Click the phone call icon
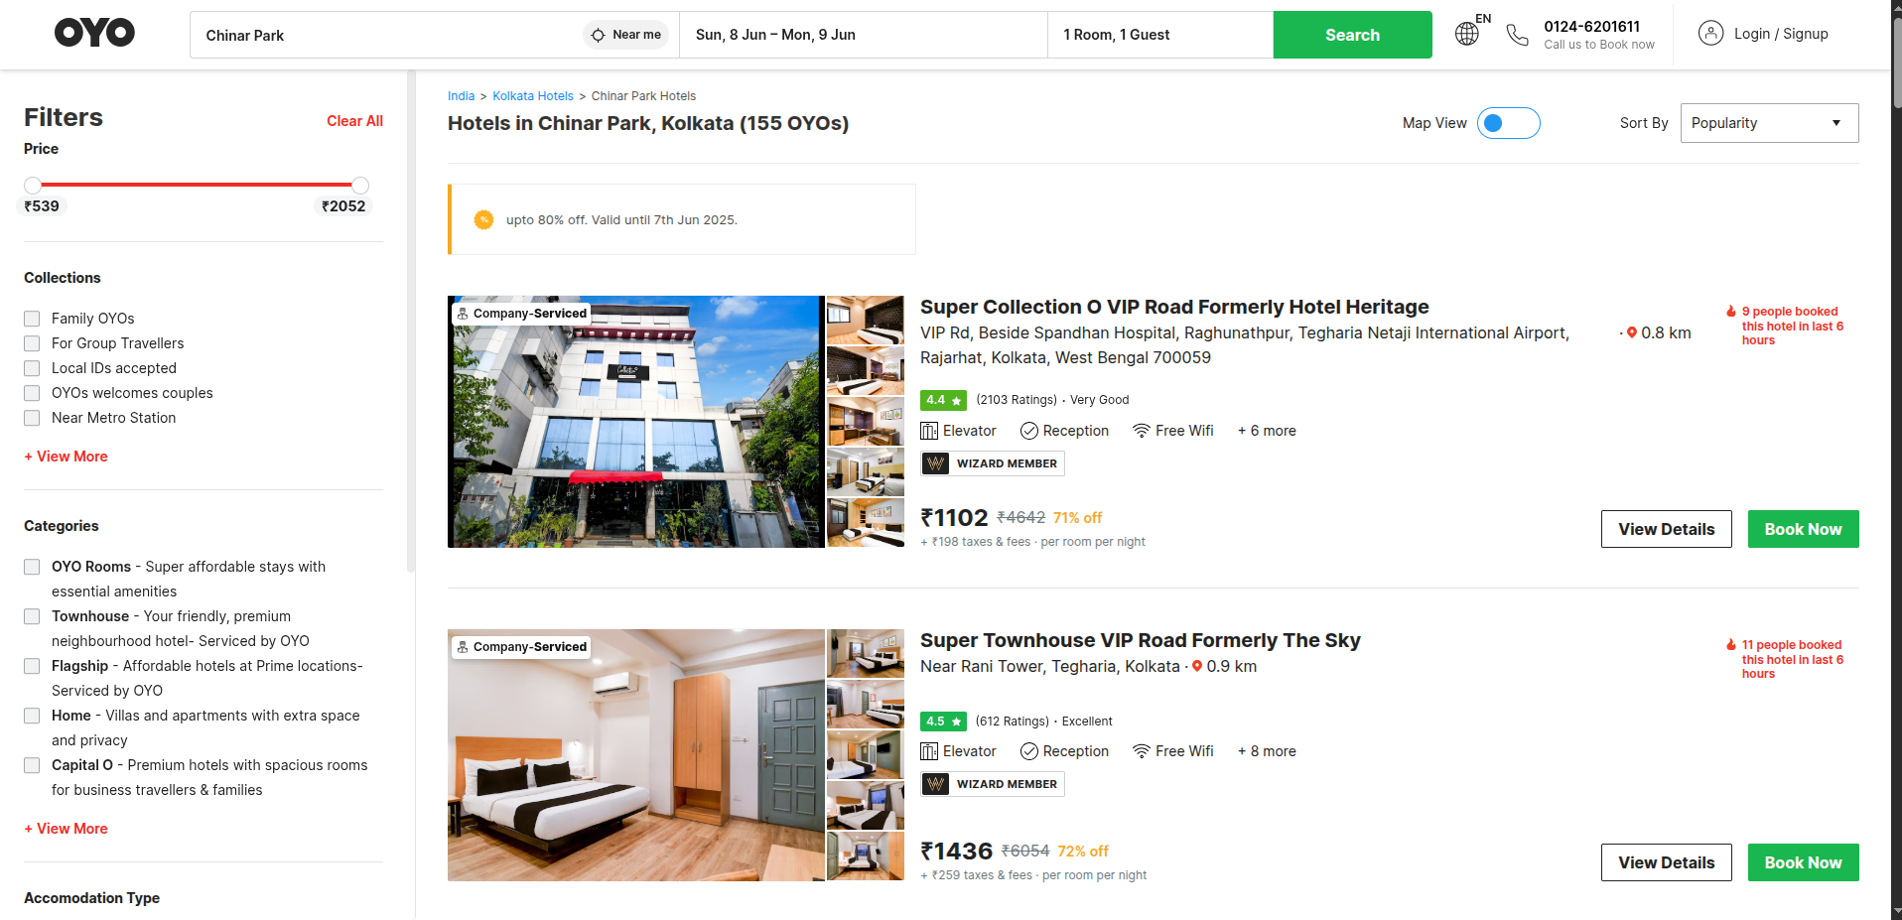The image size is (1902, 920). coord(1517,36)
